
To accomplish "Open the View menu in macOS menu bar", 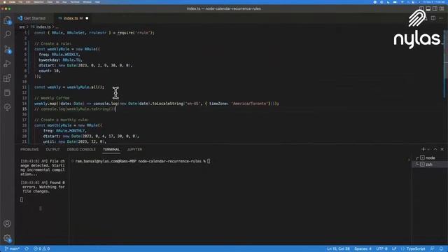I will click(x=50, y=1).
